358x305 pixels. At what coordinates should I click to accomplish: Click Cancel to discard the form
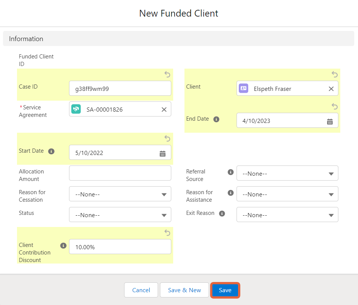[x=141, y=290]
